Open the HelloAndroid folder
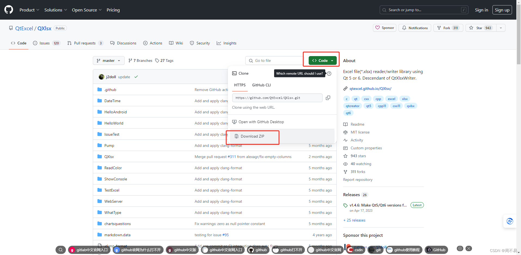The width and height of the screenshot is (521, 255). 115,112
